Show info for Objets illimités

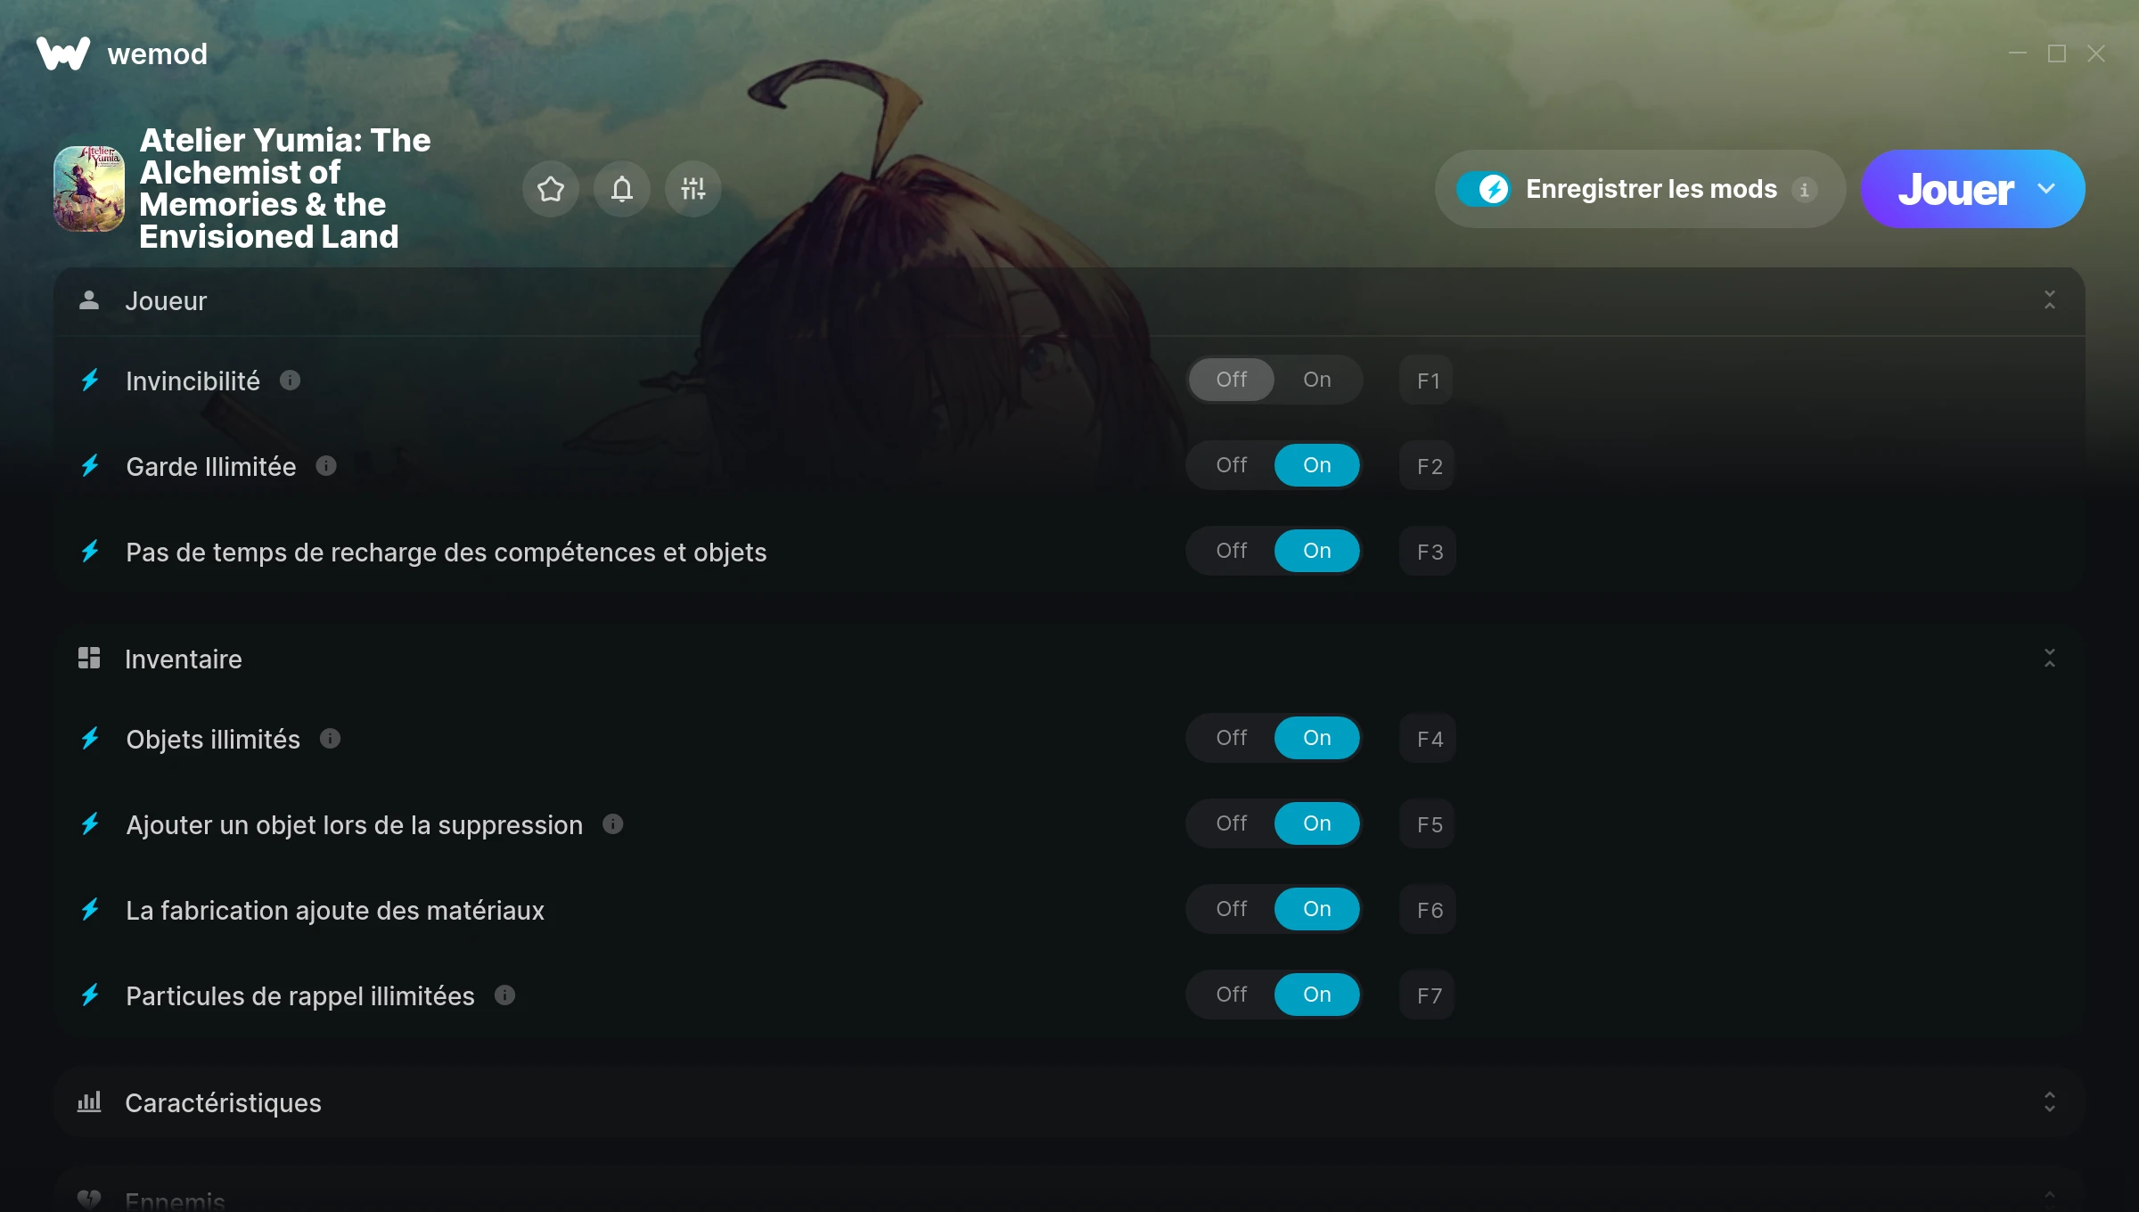pos(330,739)
